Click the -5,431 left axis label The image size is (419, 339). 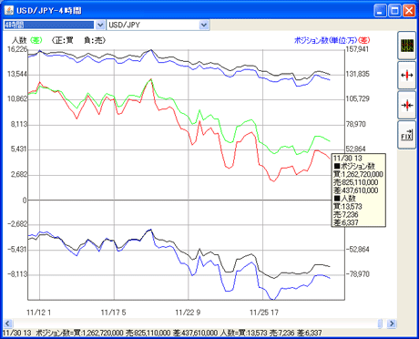[17, 250]
